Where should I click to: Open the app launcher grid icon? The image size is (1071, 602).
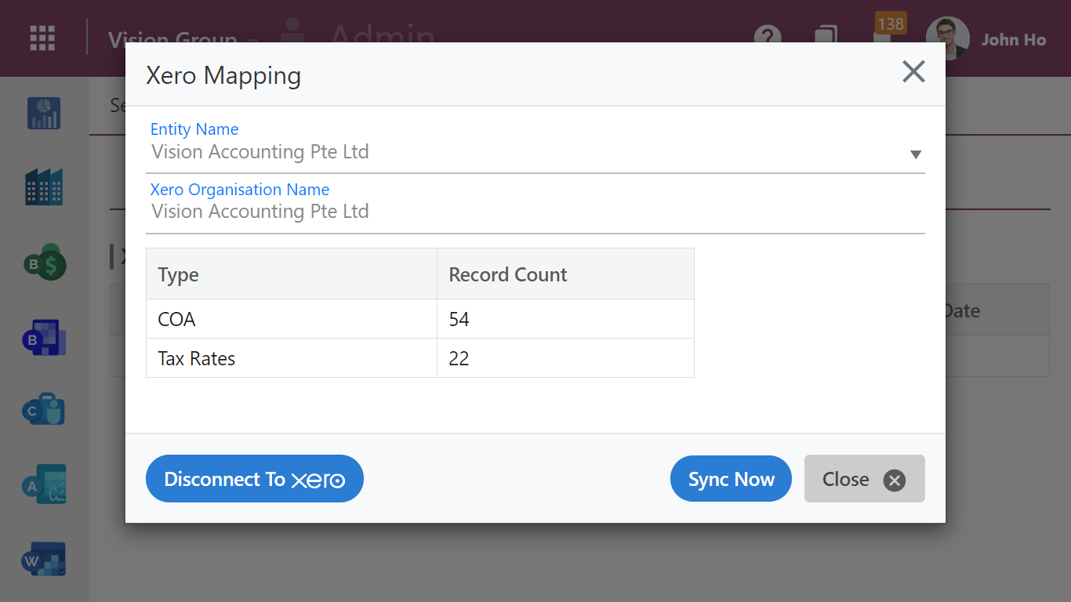point(42,38)
